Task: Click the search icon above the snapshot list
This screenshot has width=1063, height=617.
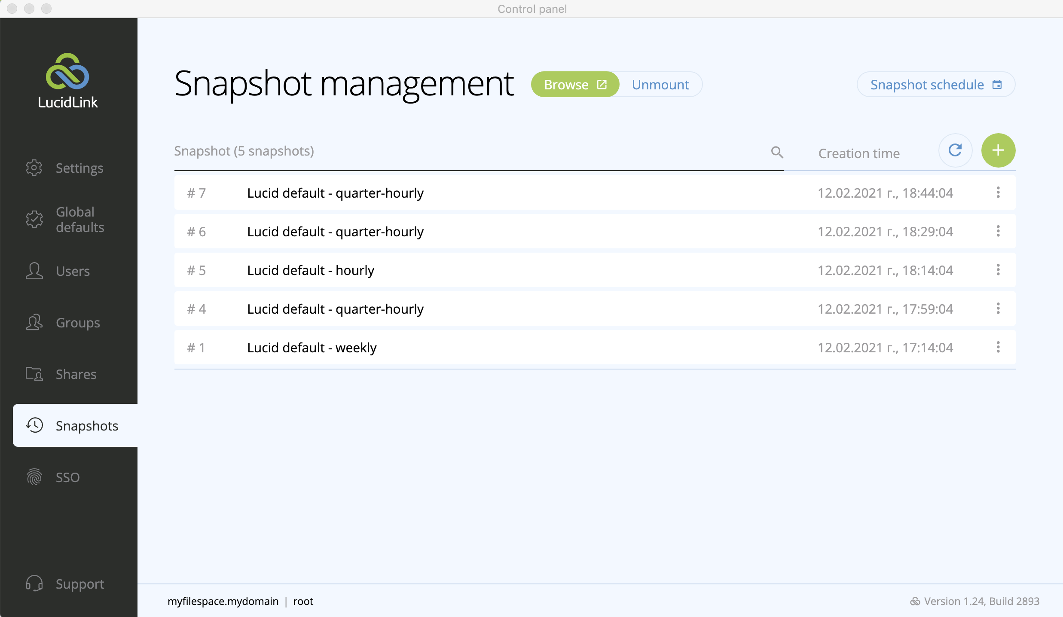Action: coord(777,153)
